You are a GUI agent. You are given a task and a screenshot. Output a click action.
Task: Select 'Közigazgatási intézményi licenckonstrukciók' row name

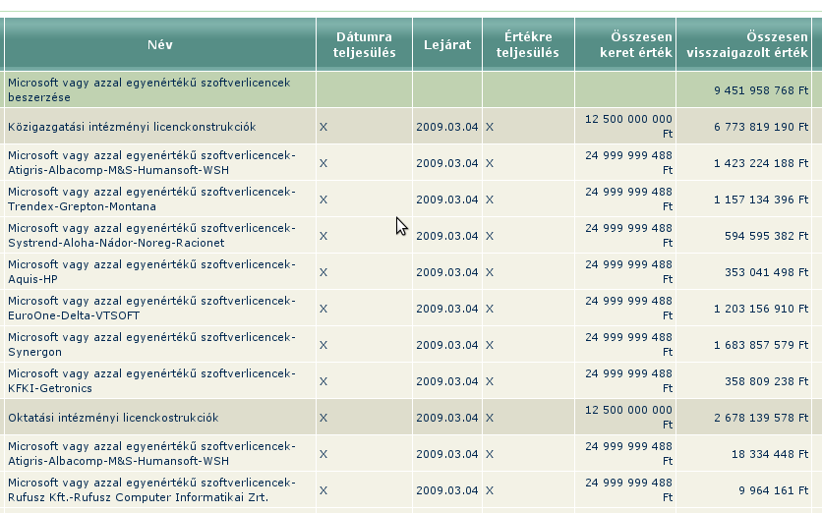(x=132, y=127)
